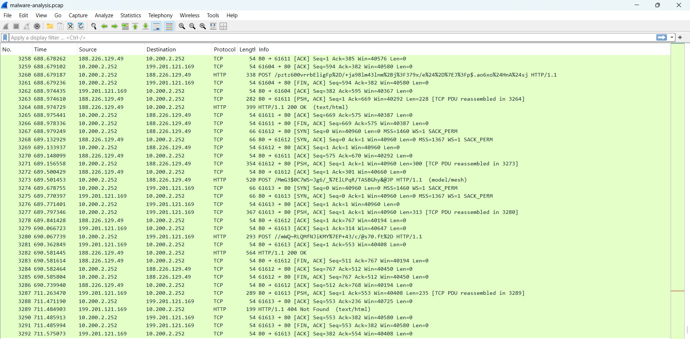
Task: Select packet 3268 SYN, ACK row
Action: tap(335, 139)
